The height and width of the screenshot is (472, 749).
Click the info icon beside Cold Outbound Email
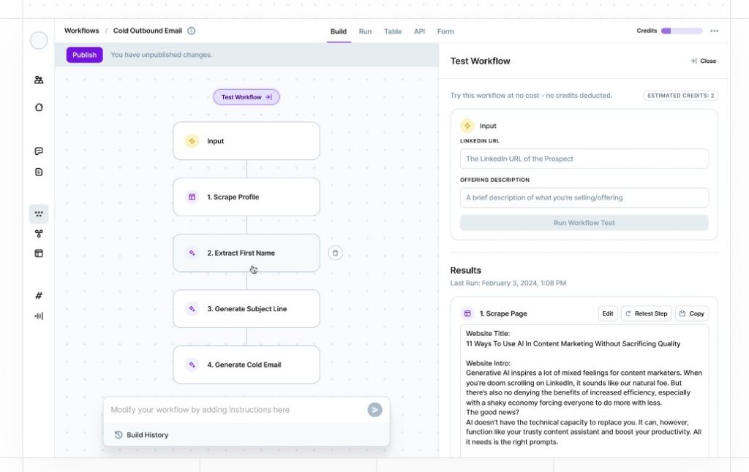192,31
